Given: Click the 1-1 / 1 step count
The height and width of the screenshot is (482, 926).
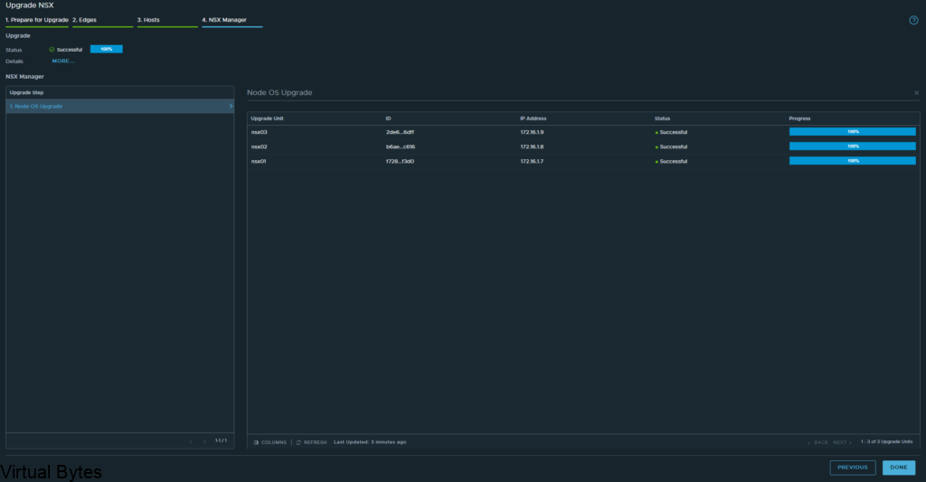Looking at the screenshot, I should 221,440.
